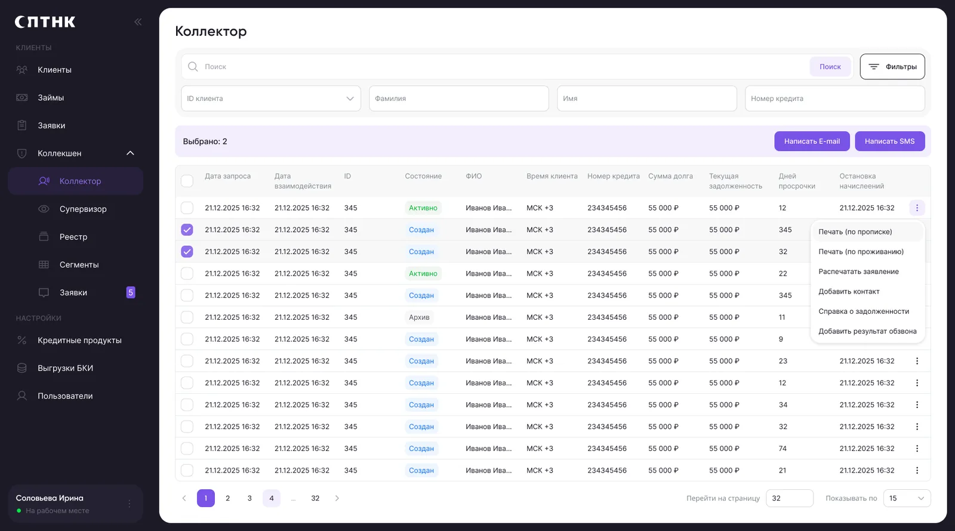Click the Пользователи person icon
Viewport: 955px width, 531px height.
click(x=22, y=396)
